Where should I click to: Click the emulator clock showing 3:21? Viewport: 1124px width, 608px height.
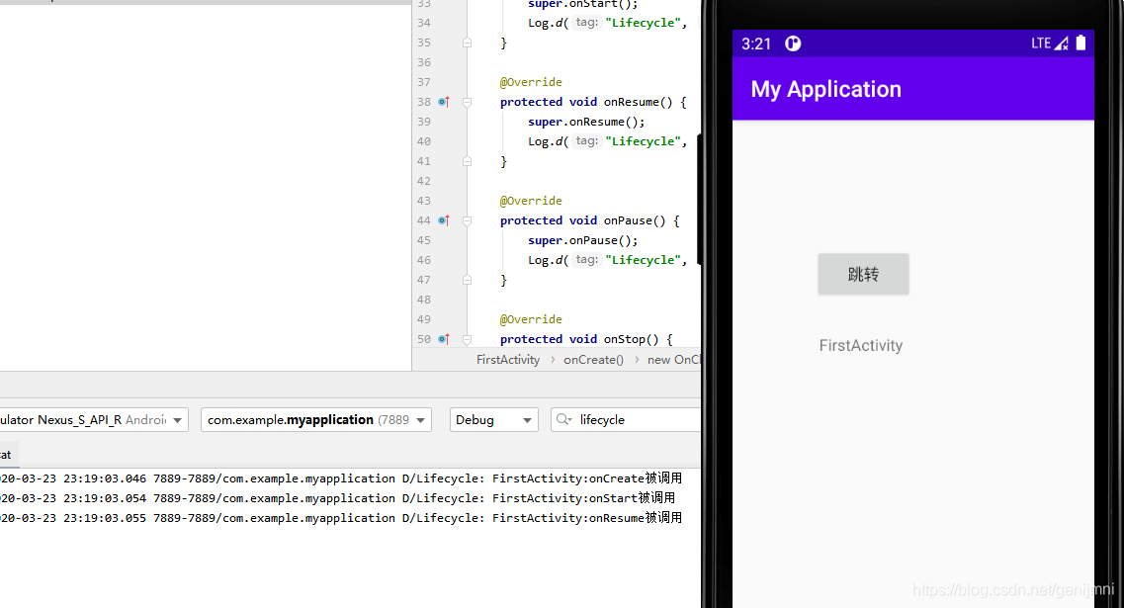[756, 43]
